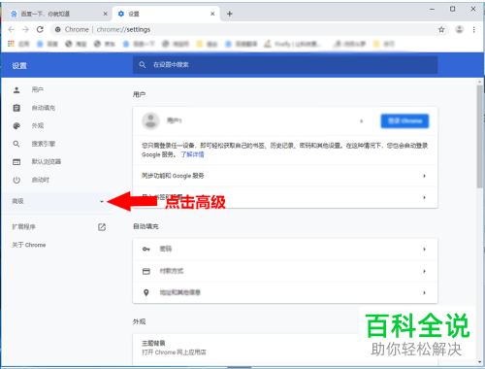This screenshot has width=485, height=369.
Task: Click the blue 登录 Chrome button
Action: coord(404,121)
